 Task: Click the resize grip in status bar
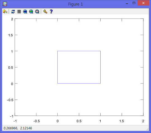(147, 129)
